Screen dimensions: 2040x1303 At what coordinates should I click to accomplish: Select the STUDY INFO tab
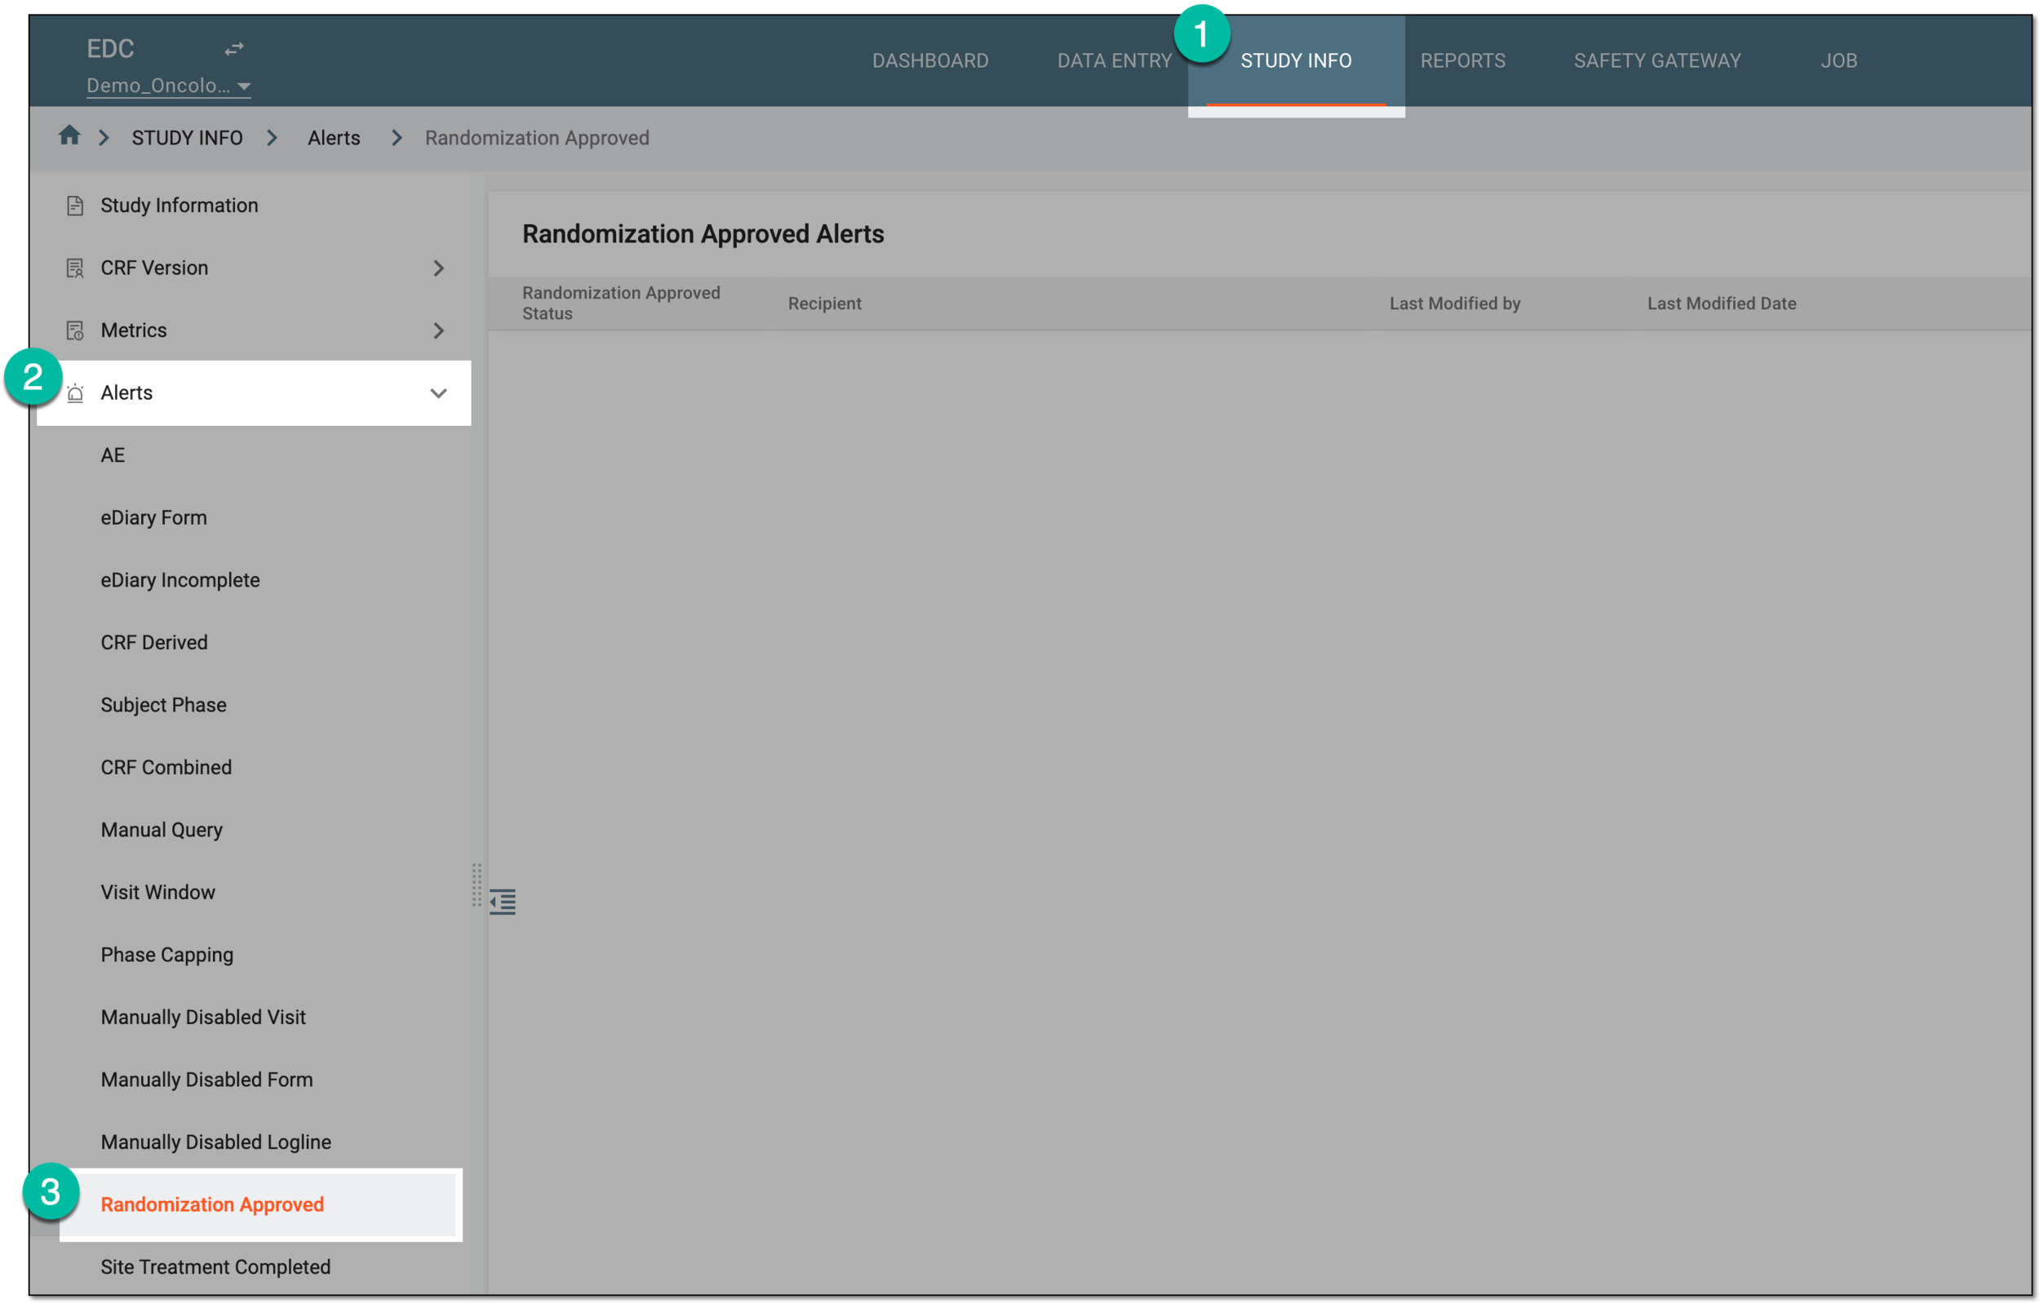click(1295, 61)
